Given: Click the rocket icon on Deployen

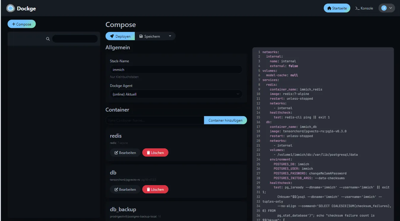Looking at the screenshot, I should [x=112, y=36].
